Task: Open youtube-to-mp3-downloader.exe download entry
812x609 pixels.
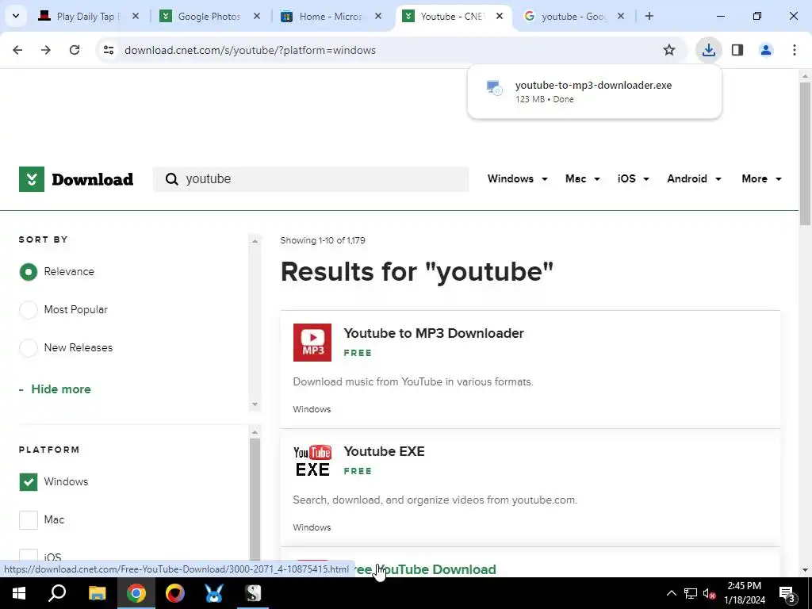Action: click(x=594, y=91)
